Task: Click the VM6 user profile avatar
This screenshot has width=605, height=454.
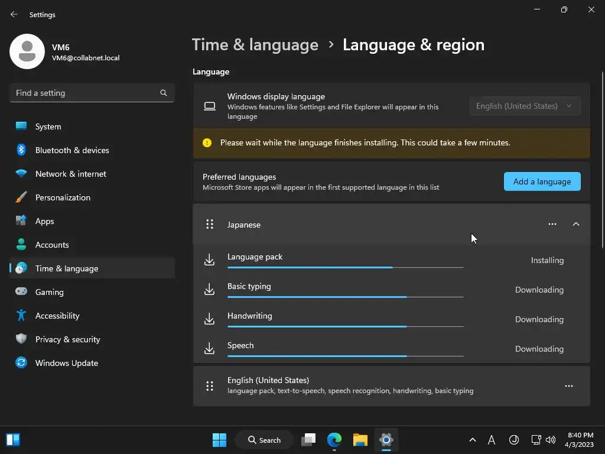Action: point(27,51)
